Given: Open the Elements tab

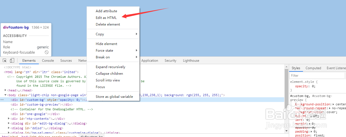Looking at the screenshot, I should [x=29, y=61].
